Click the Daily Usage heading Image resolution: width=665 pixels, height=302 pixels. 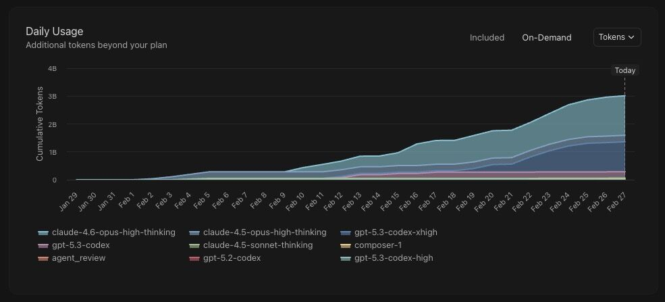[54, 31]
